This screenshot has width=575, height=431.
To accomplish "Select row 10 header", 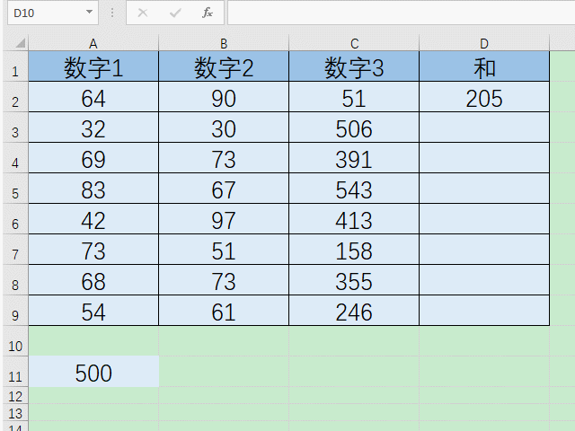I will coord(15,341).
